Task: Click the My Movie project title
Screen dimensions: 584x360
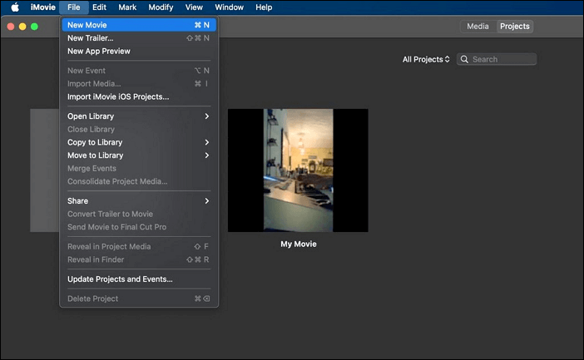Action: pos(298,244)
